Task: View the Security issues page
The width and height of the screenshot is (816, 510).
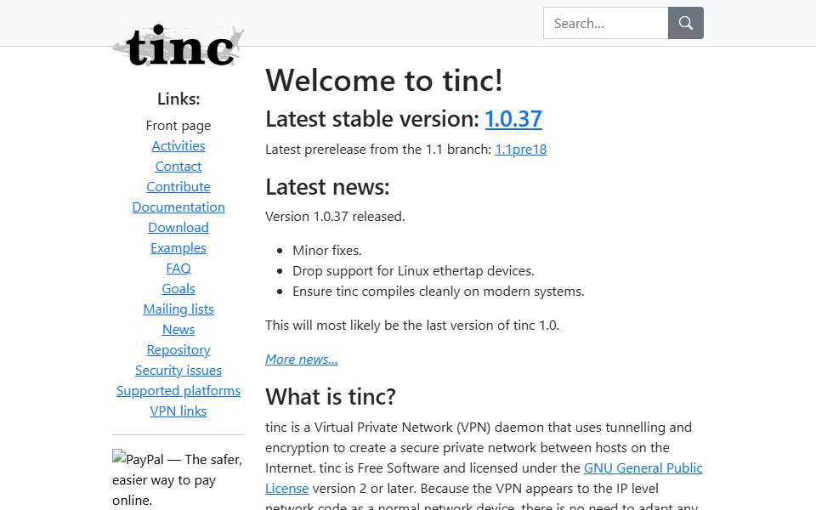Action: point(178,370)
